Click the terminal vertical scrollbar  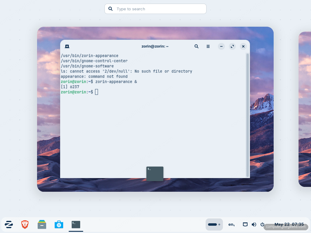click(x=247, y=115)
